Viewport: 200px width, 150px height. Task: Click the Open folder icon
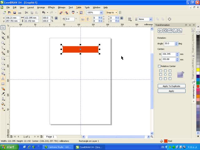(x=9, y=12)
